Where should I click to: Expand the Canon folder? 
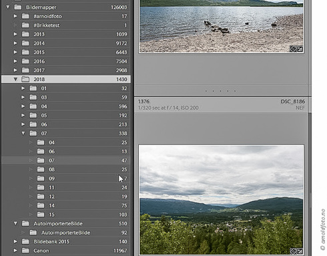point(15,251)
